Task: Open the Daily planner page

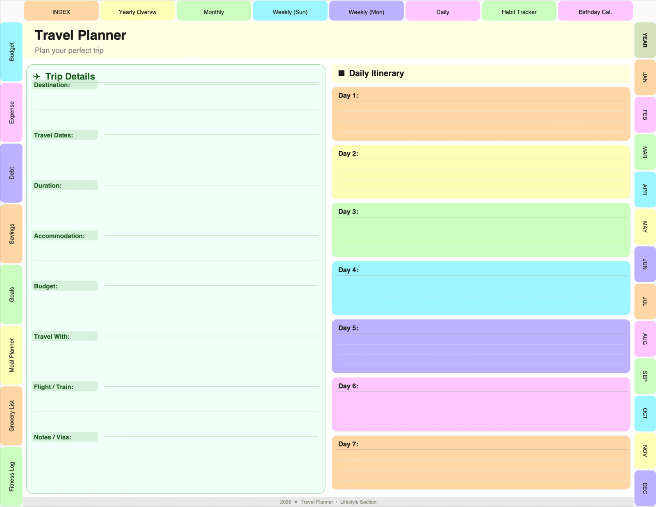Action: (442, 11)
